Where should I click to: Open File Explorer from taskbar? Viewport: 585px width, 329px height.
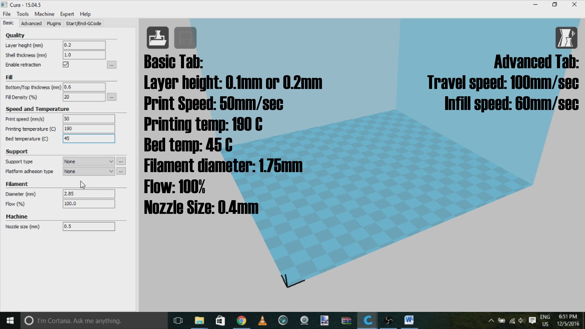[199, 320]
